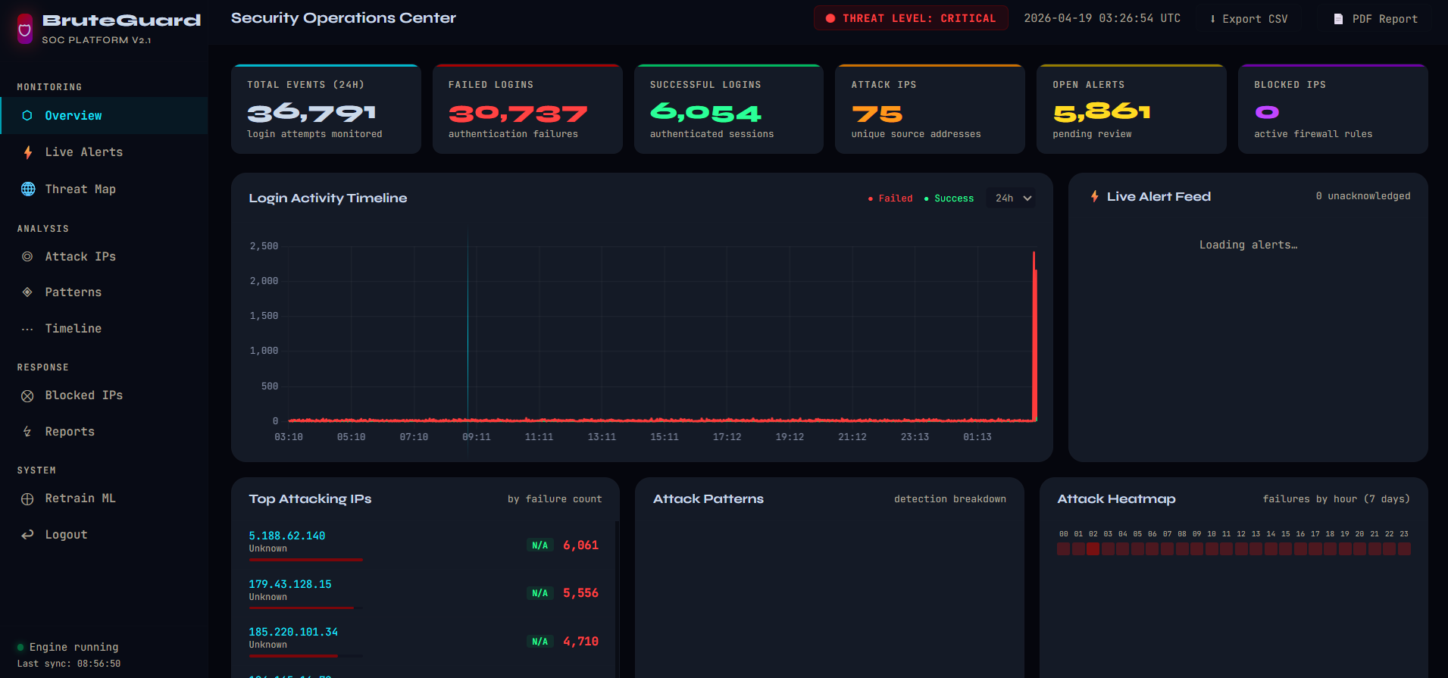The width and height of the screenshot is (1448, 678).
Task: Click the timestamp 2026-04-19 03:26:54 UTC
Action: pos(1102,18)
